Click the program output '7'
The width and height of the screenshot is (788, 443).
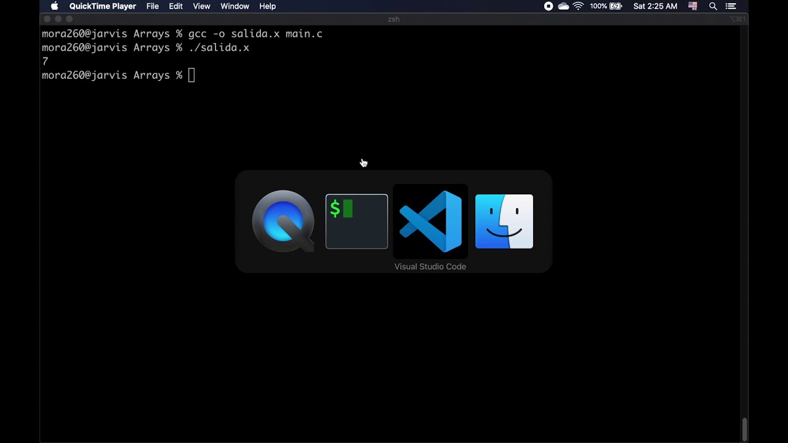pyautogui.click(x=45, y=62)
